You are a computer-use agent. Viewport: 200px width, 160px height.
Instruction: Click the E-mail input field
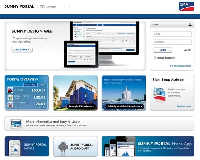click(x=172, y=34)
